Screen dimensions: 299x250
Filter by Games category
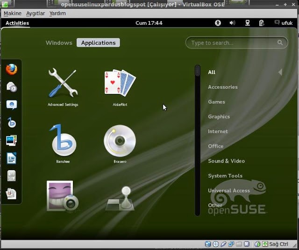216,102
